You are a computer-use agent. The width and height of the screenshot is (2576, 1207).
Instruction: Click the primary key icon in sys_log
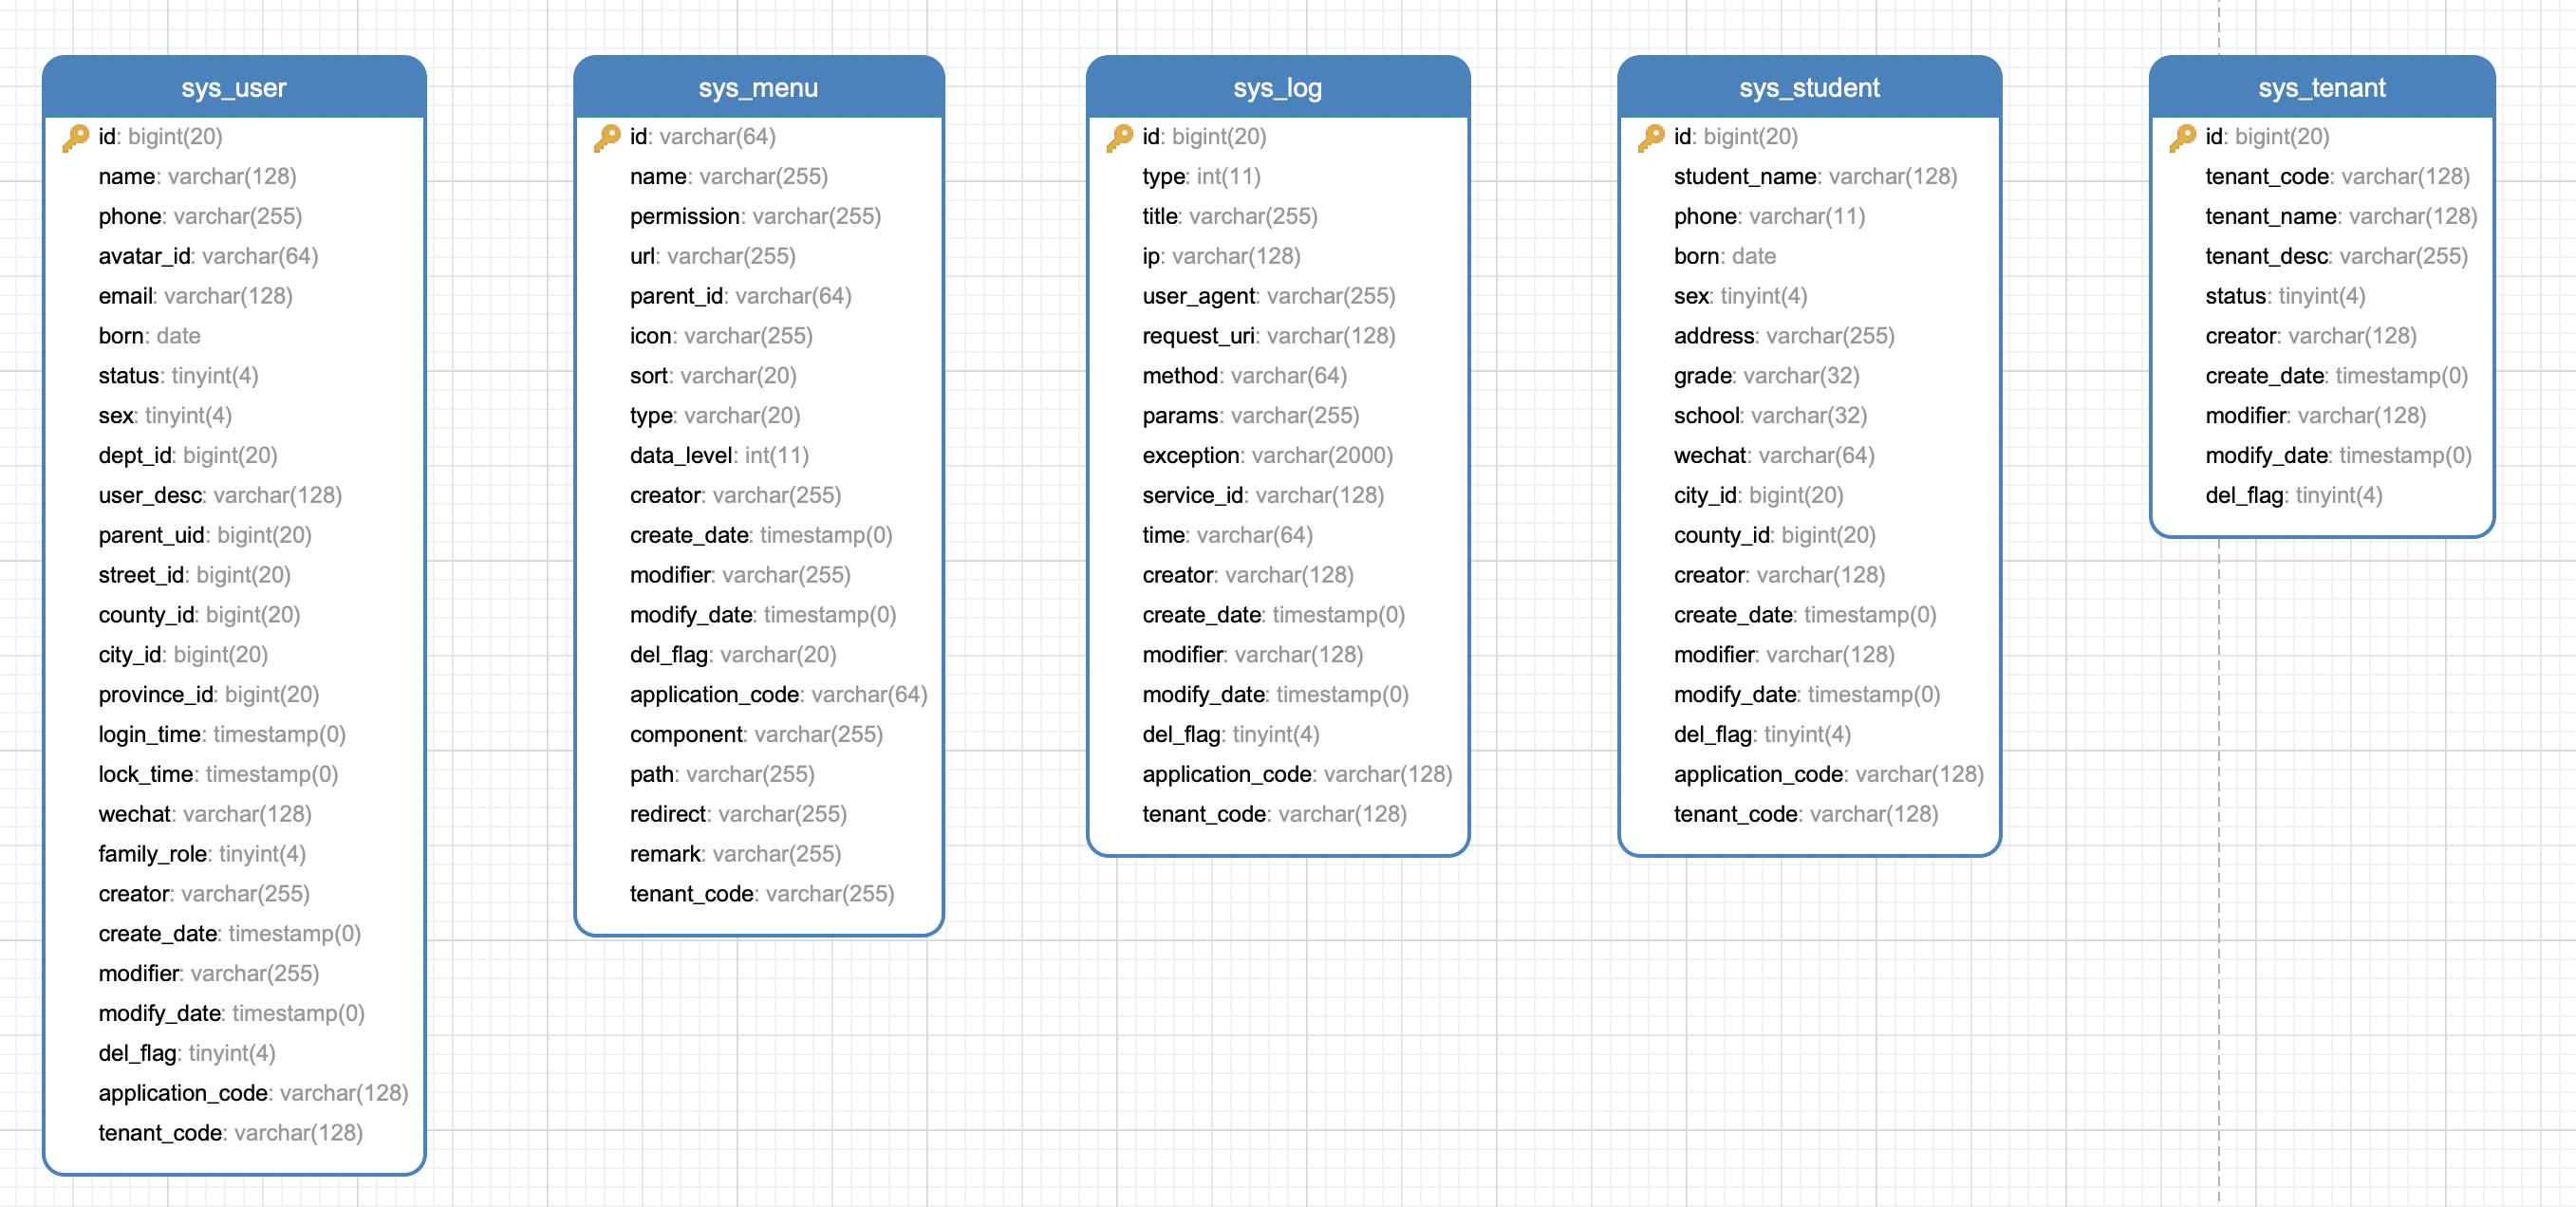(x=1119, y=138)
